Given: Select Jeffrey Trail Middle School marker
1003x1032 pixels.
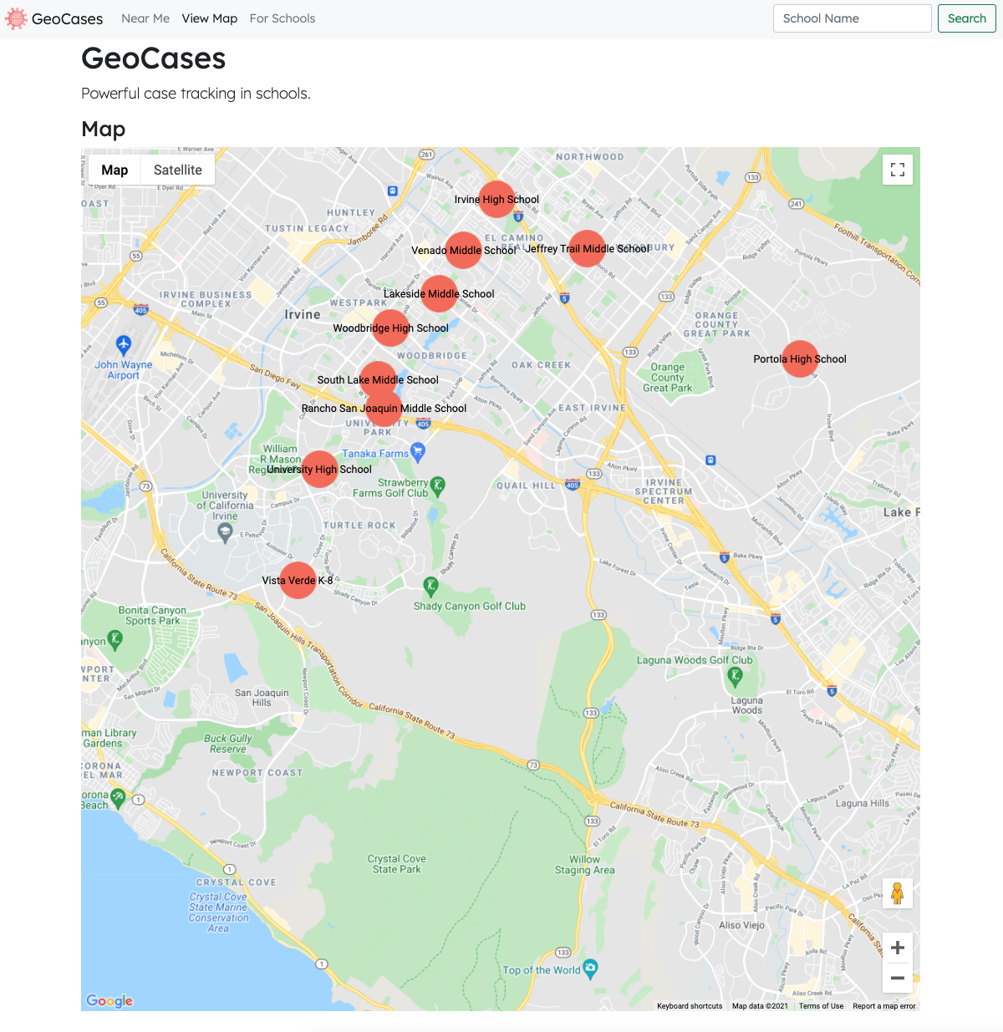Looking at the screenshot, I should [587, 249].
